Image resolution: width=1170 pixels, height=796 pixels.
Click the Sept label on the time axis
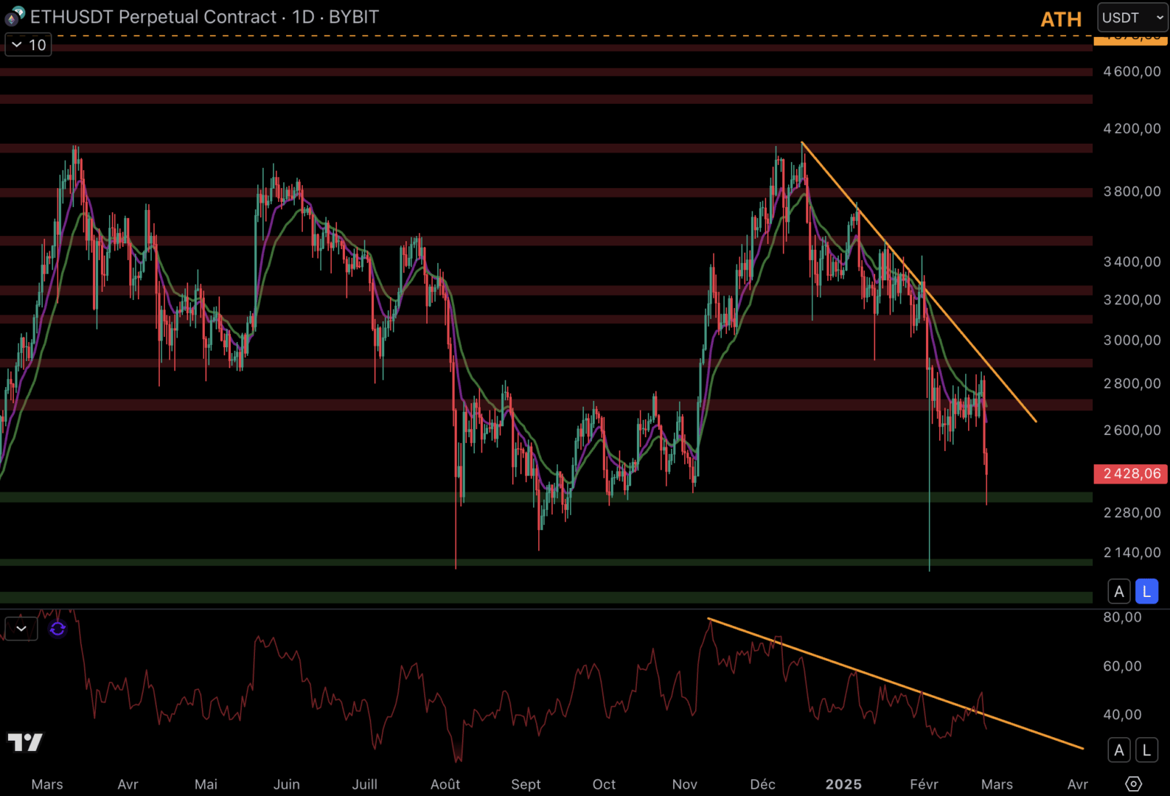[x=526, y=784]
